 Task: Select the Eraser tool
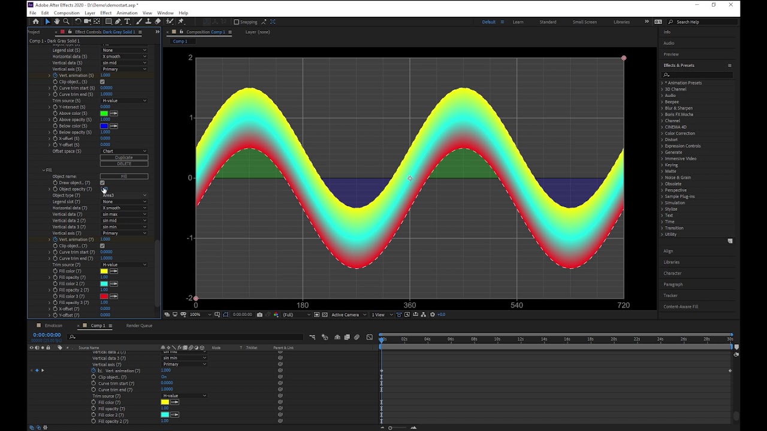tap(158, 22)
